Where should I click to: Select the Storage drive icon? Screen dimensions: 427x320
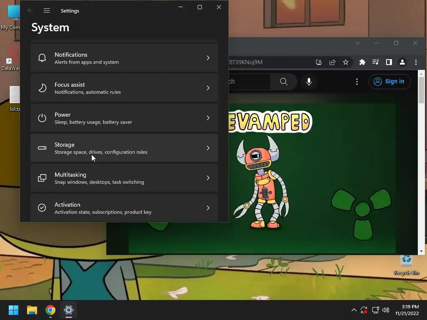(x=42, y=148)
